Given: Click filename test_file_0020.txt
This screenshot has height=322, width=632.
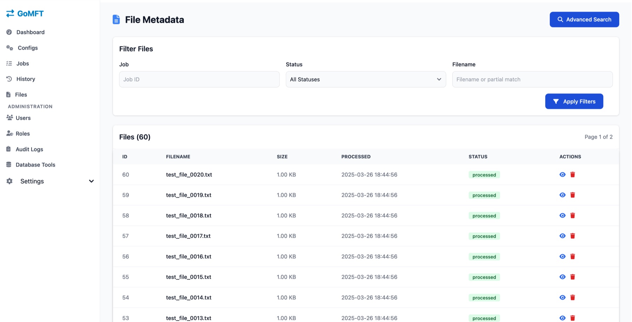Looking at the screenshot, I should (x=189, y=174).
